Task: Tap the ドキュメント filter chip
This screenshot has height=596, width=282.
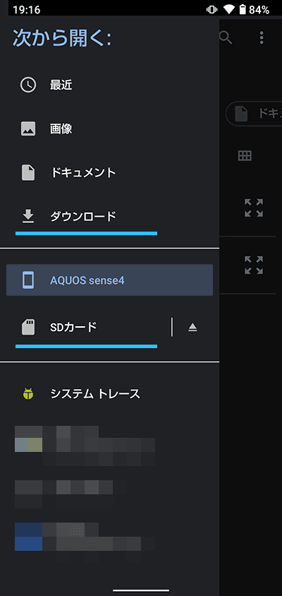Action: (x=254, y=113)
